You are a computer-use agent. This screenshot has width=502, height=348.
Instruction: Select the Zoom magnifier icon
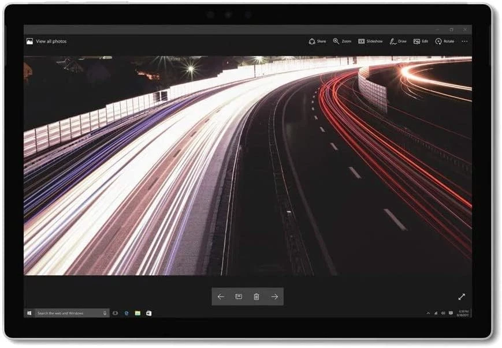point(336,41)
